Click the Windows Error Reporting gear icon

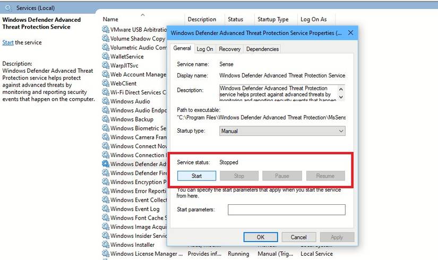[106, 190]
